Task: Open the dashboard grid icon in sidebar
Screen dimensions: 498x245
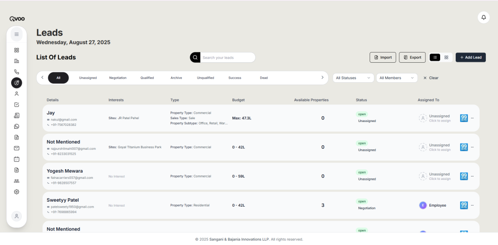Action: coord(17,50)
